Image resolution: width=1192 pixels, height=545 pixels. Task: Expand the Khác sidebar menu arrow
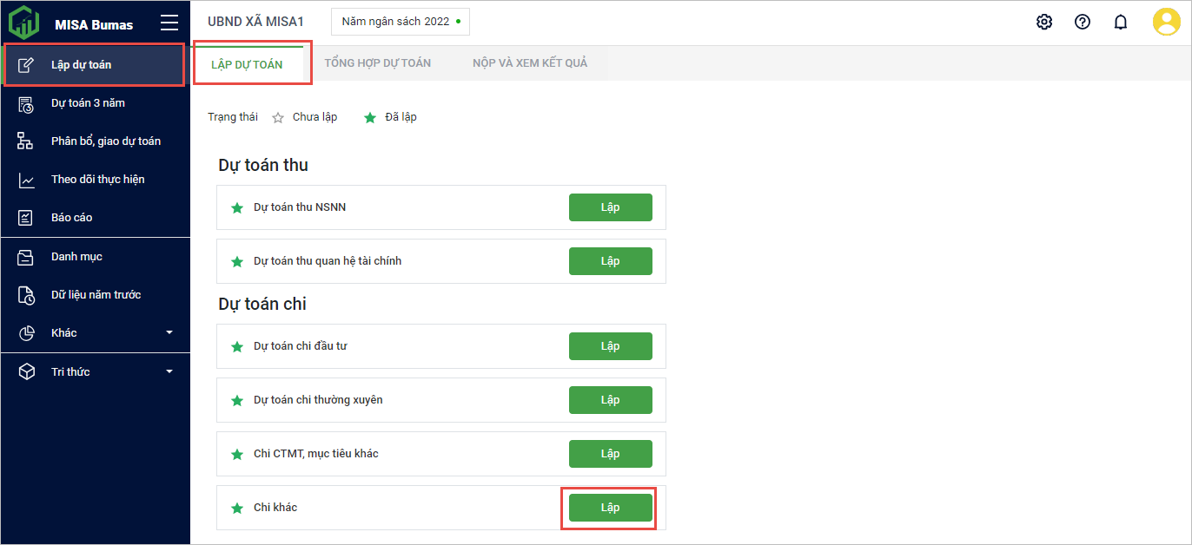click(x=169, y=333)
